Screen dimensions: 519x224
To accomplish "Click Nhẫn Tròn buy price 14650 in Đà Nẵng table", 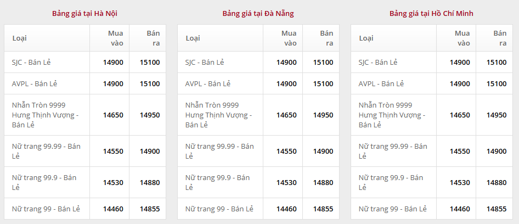I will pos(286,115).
